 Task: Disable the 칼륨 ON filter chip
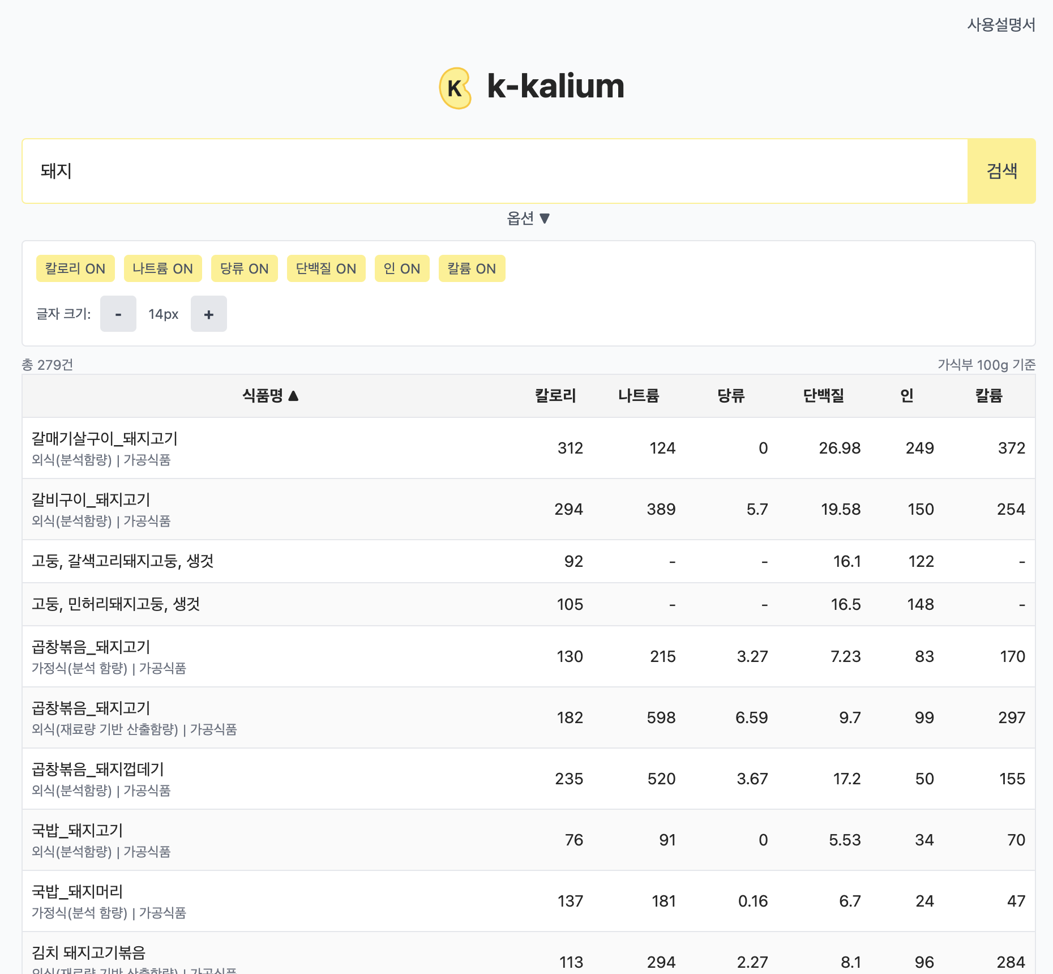tap(472, 268)
